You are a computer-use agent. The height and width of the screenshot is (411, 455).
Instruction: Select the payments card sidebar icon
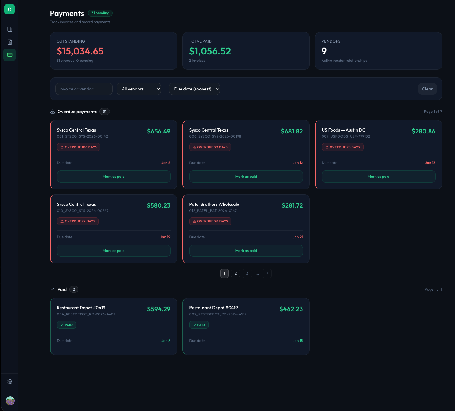pyautogui.click(x=10, y=55)
